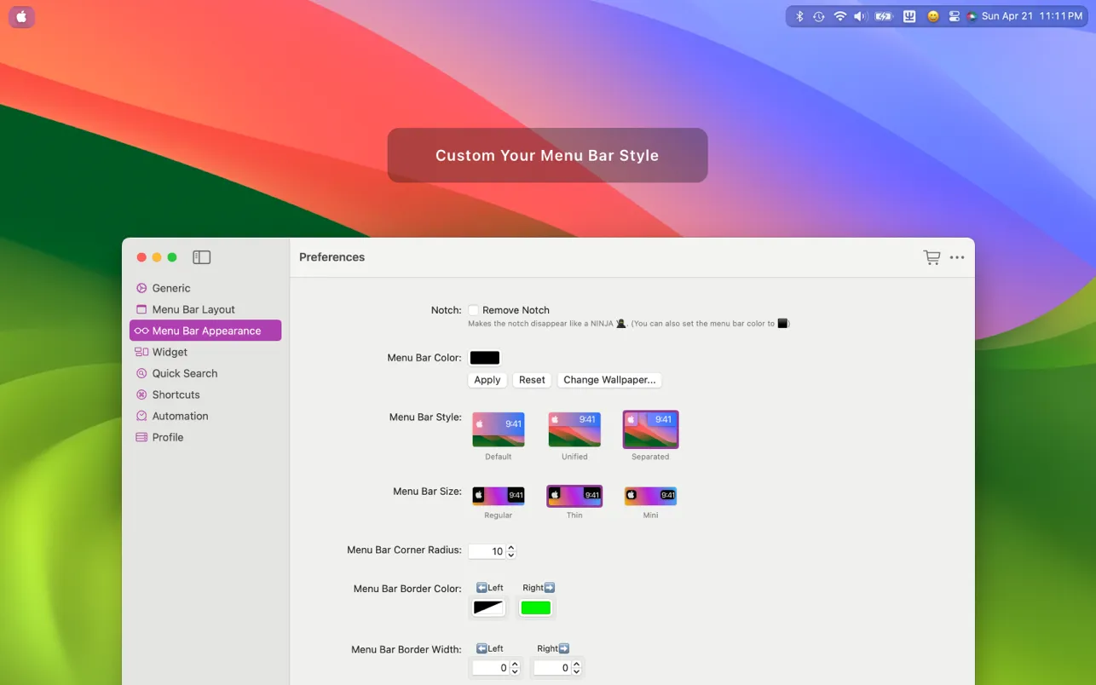Select the Default menu bar style
The width and height of the screenshot is (1096, 685).
499,429
